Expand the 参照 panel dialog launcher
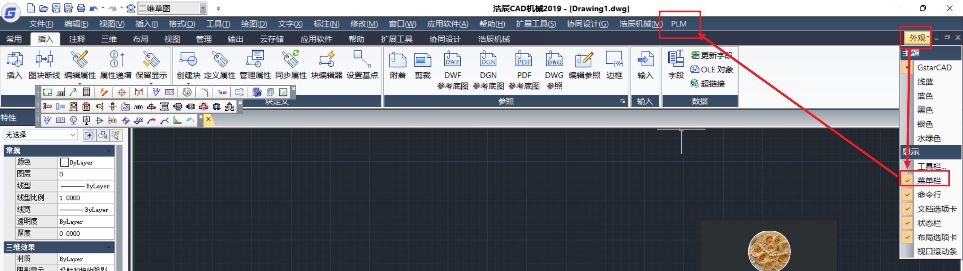Image resolution: width=963 pixels, height=271 pixels. 622,101
